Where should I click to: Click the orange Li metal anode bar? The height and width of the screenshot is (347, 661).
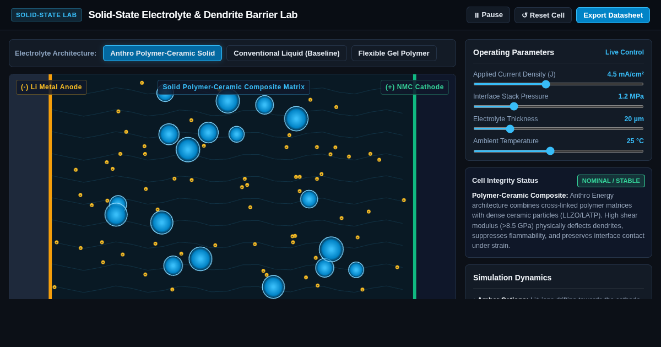[x=50, y=187]
